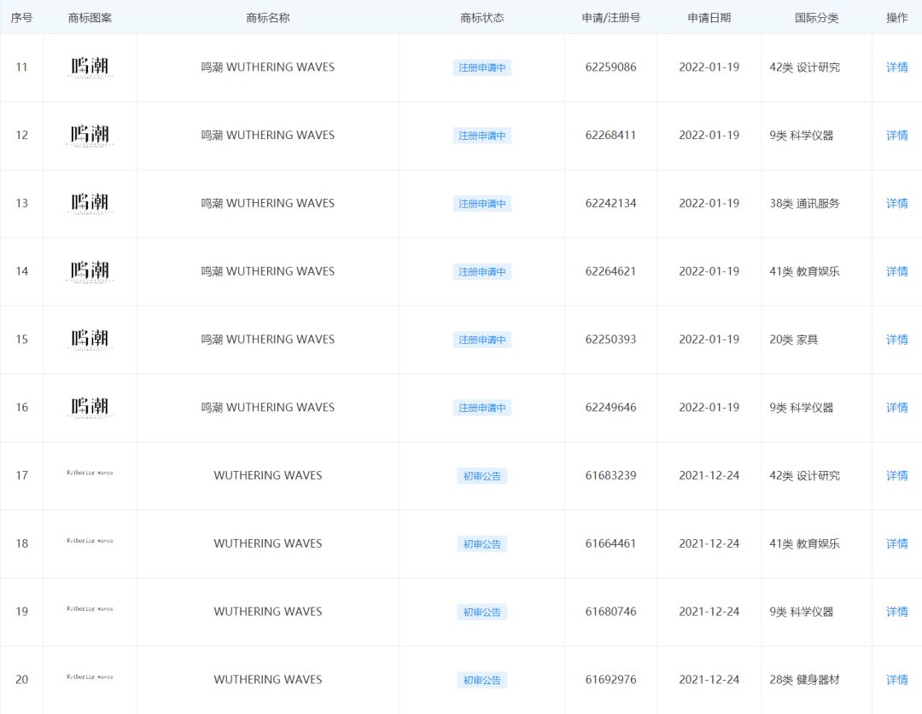Open 详情 link for application 61680746
The image size is (922, 714).
(896, 612)
